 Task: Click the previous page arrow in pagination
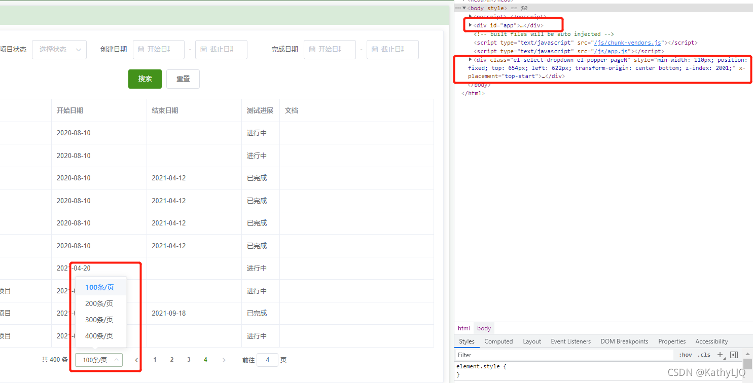(136, 360)
